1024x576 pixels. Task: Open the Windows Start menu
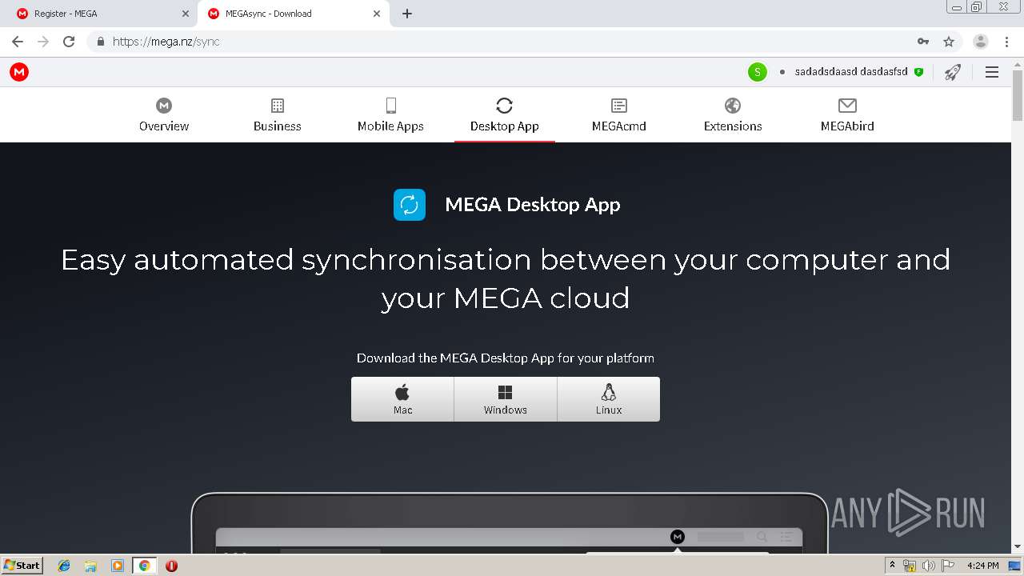coord(22,565)
